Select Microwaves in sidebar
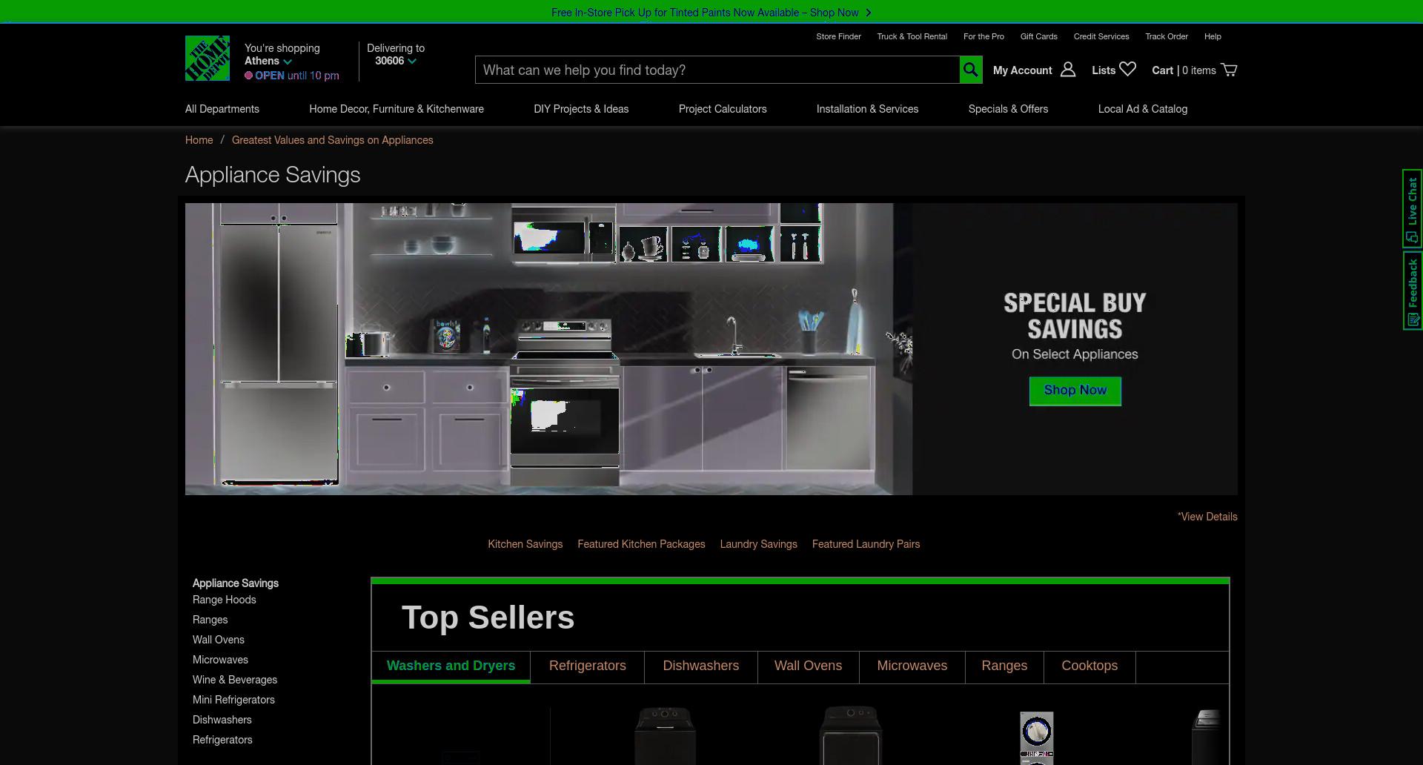 tap(220, 660)
